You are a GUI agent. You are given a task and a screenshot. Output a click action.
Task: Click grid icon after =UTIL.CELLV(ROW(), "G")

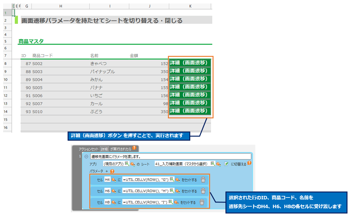(172, 180)
